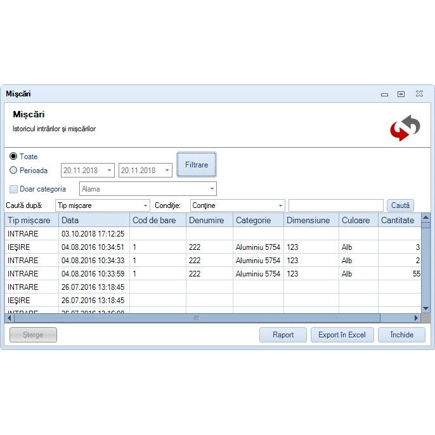Open the Conține condition dropdown

tap(280, 205)
